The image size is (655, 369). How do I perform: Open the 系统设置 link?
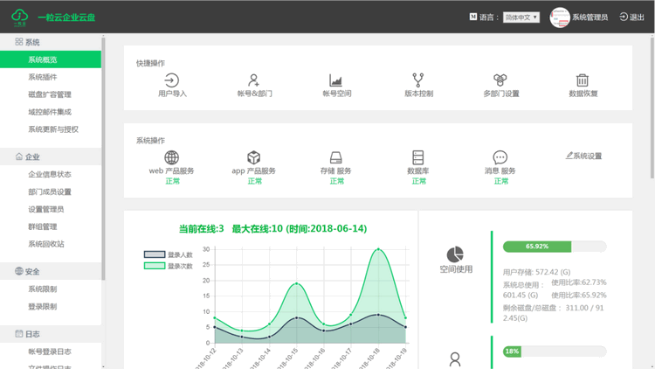[583, 156]
